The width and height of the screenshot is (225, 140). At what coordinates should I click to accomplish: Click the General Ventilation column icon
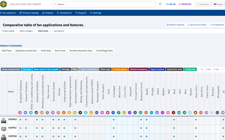pyautogui.click(x=25, y=113)
